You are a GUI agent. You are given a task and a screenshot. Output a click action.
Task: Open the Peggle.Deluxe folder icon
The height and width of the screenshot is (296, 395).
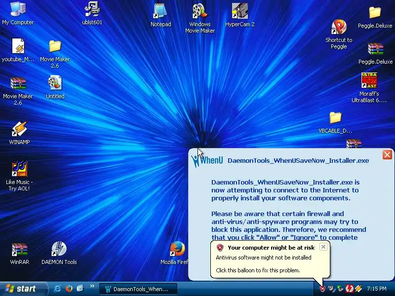[x=375, y=17]
